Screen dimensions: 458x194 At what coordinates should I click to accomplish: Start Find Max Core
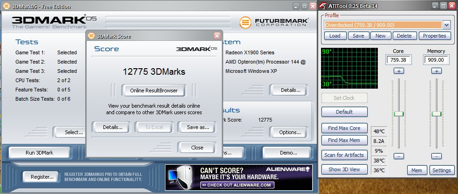pyautogui.click(x=344, y=128)
